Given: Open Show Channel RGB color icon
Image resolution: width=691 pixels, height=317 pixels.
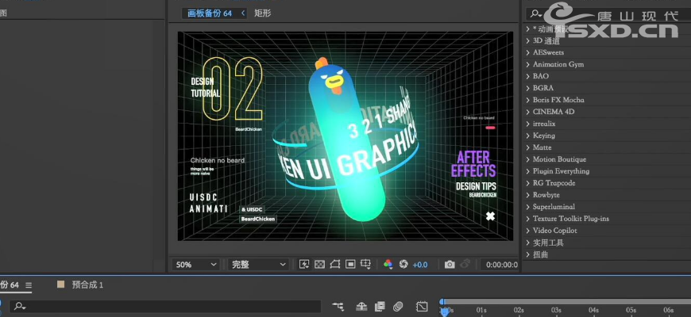Looking at the screenshot, I should 388,264.
